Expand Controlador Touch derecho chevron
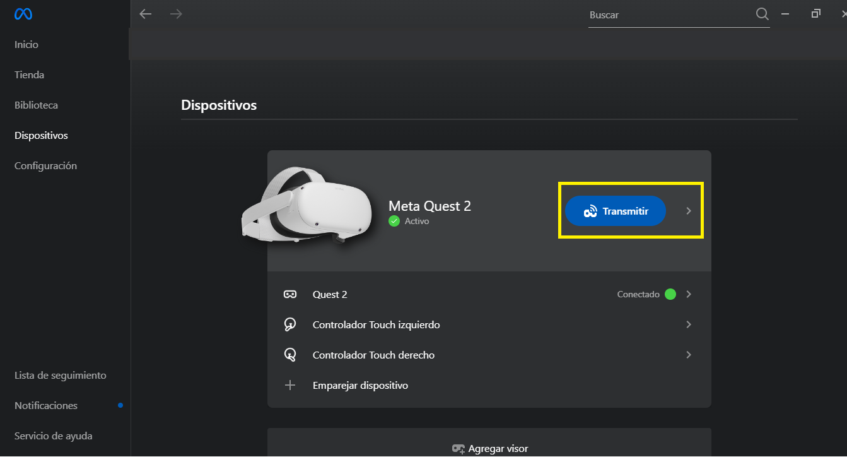Screen dimensions: 847x457 point(689,355)
